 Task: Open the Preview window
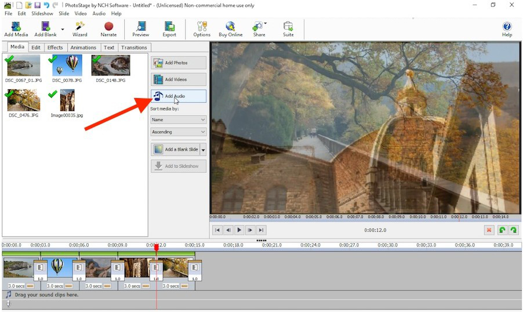141,29
